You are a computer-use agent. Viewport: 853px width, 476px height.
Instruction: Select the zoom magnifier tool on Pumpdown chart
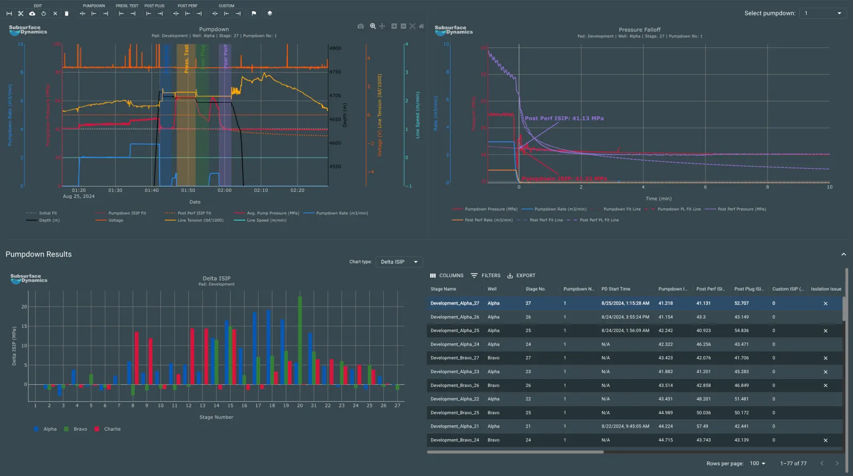(373, 26)
